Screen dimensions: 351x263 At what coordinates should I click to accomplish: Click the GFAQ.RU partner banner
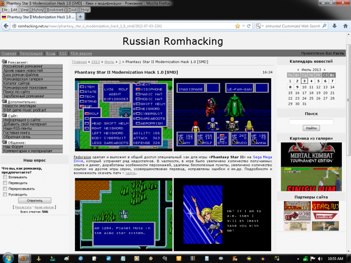[325, 206]
